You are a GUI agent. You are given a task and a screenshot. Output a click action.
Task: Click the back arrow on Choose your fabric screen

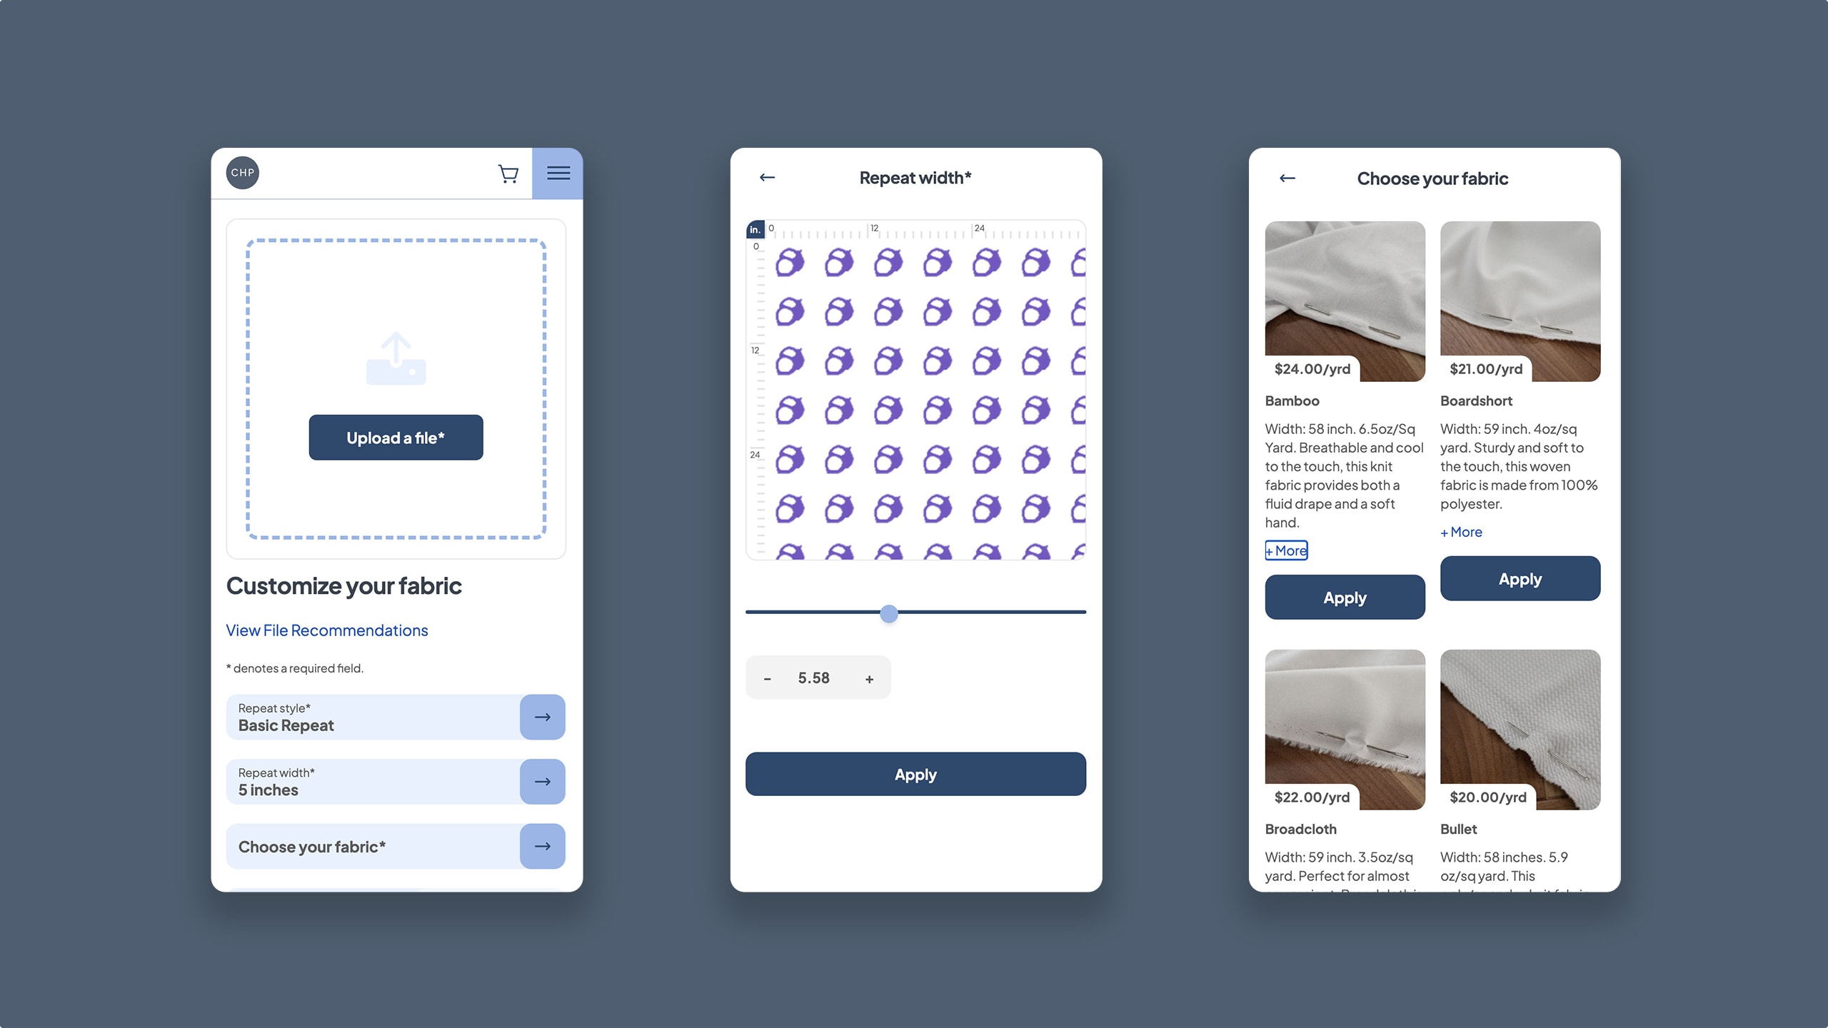1287,177
